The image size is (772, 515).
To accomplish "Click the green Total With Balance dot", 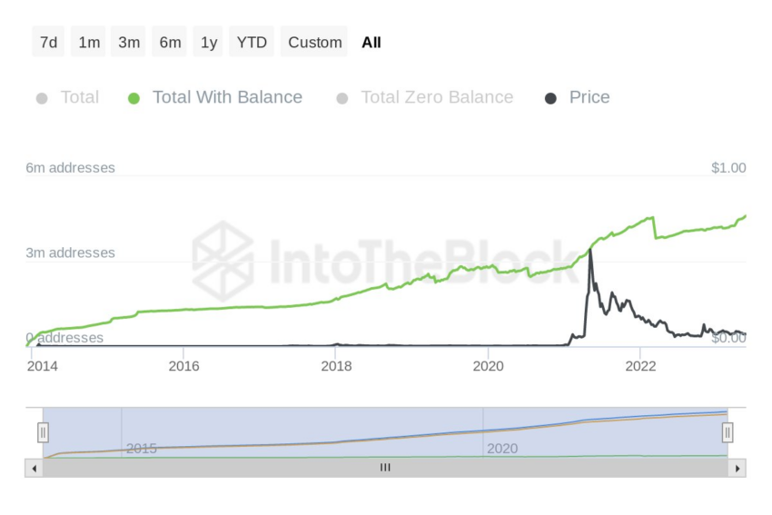I will (x=134, y=98).
